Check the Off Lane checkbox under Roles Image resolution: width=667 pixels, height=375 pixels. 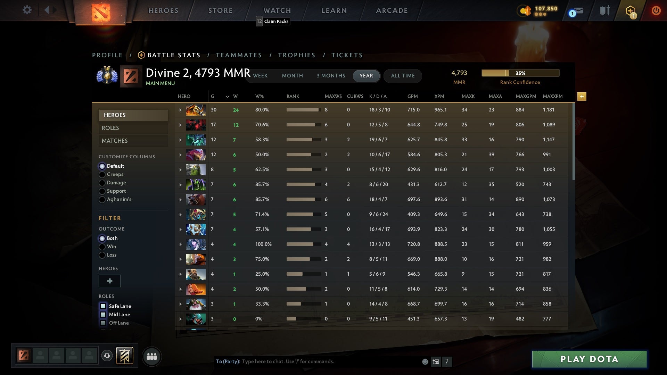(x=103, y=323)
